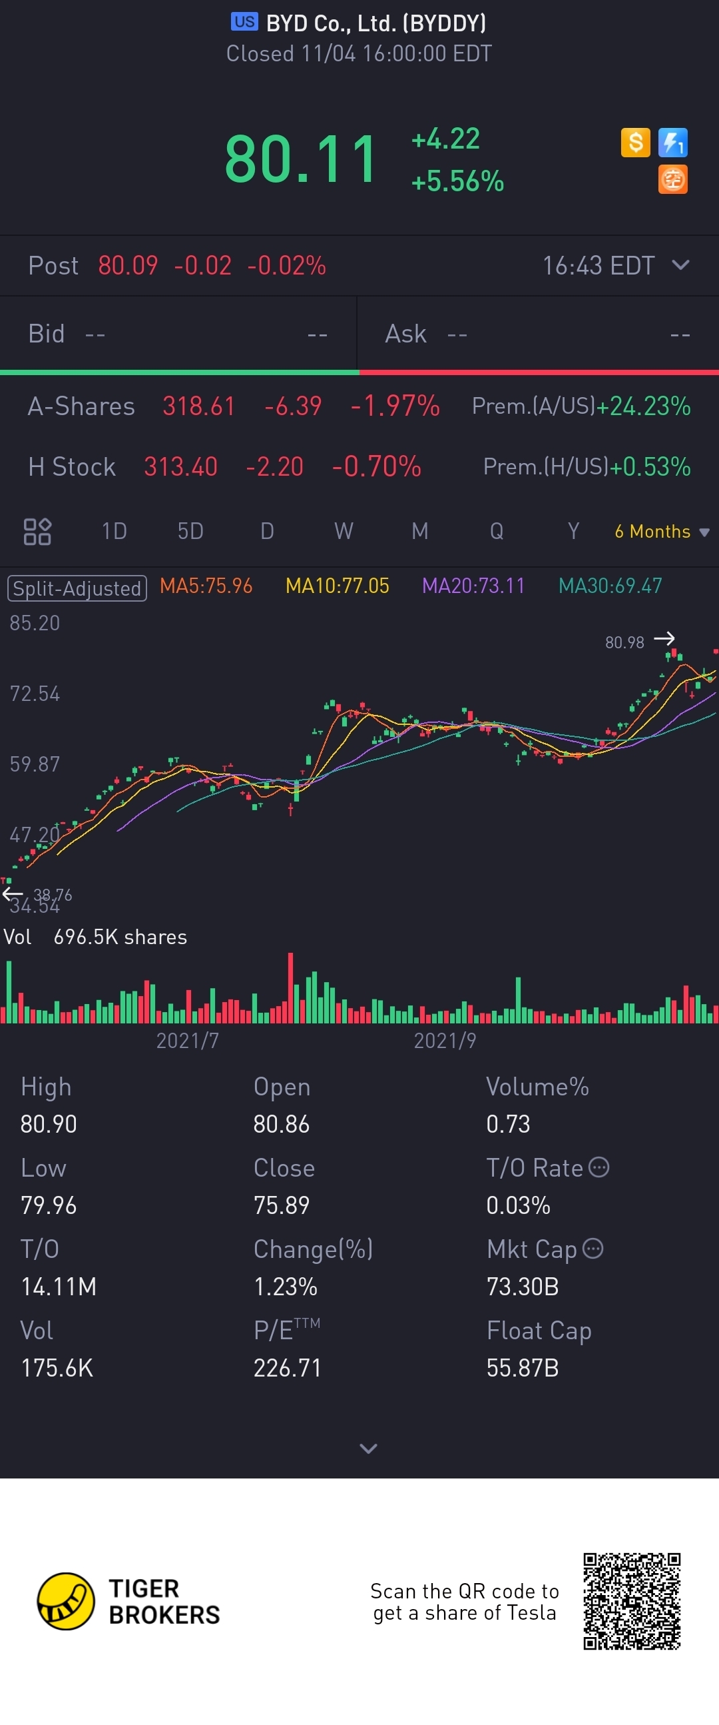Tap the High 80.90 value

49,1123
